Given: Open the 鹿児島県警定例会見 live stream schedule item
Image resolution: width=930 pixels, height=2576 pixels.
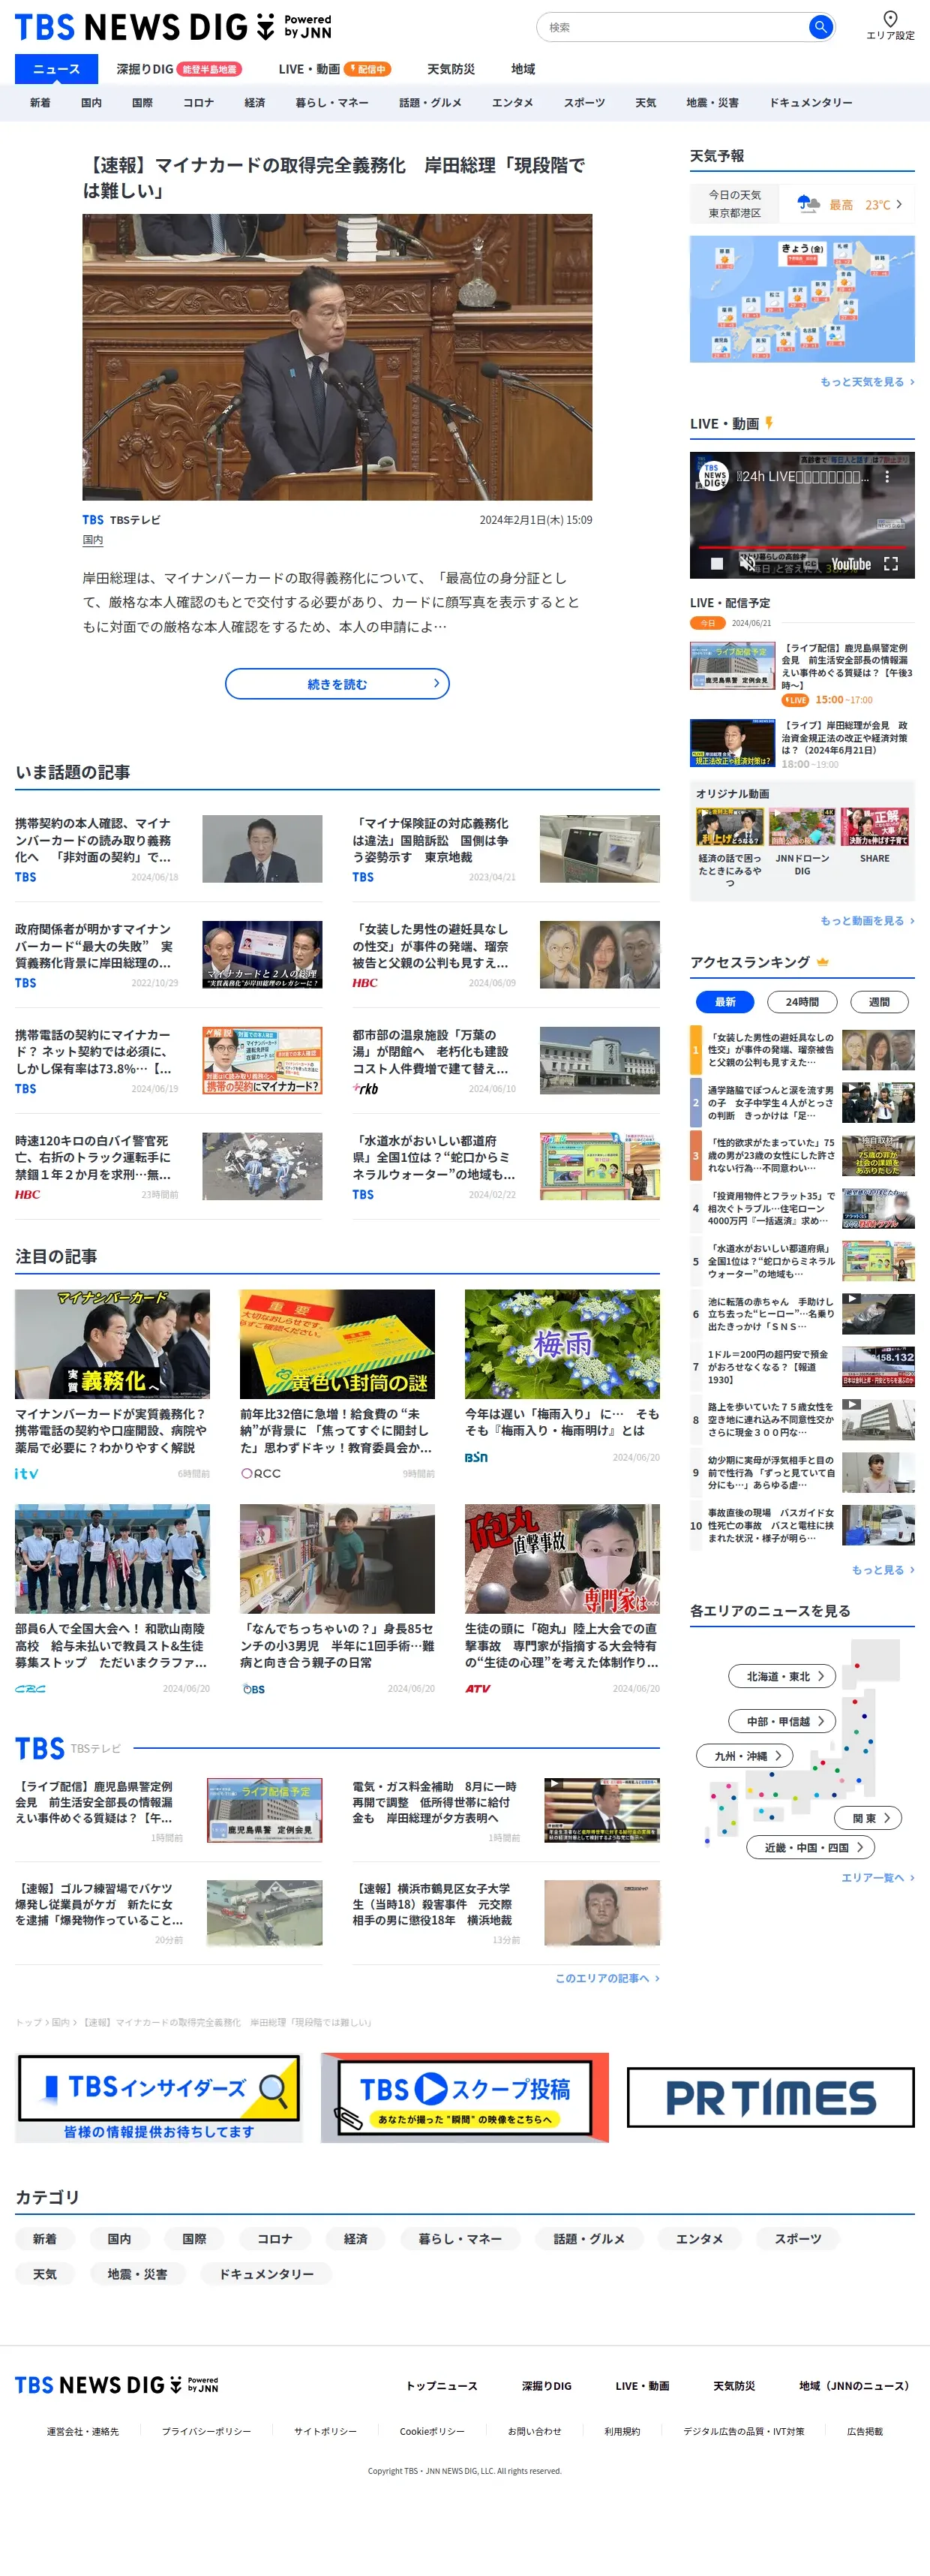Looking at the screenshot, I should (802, 673).
